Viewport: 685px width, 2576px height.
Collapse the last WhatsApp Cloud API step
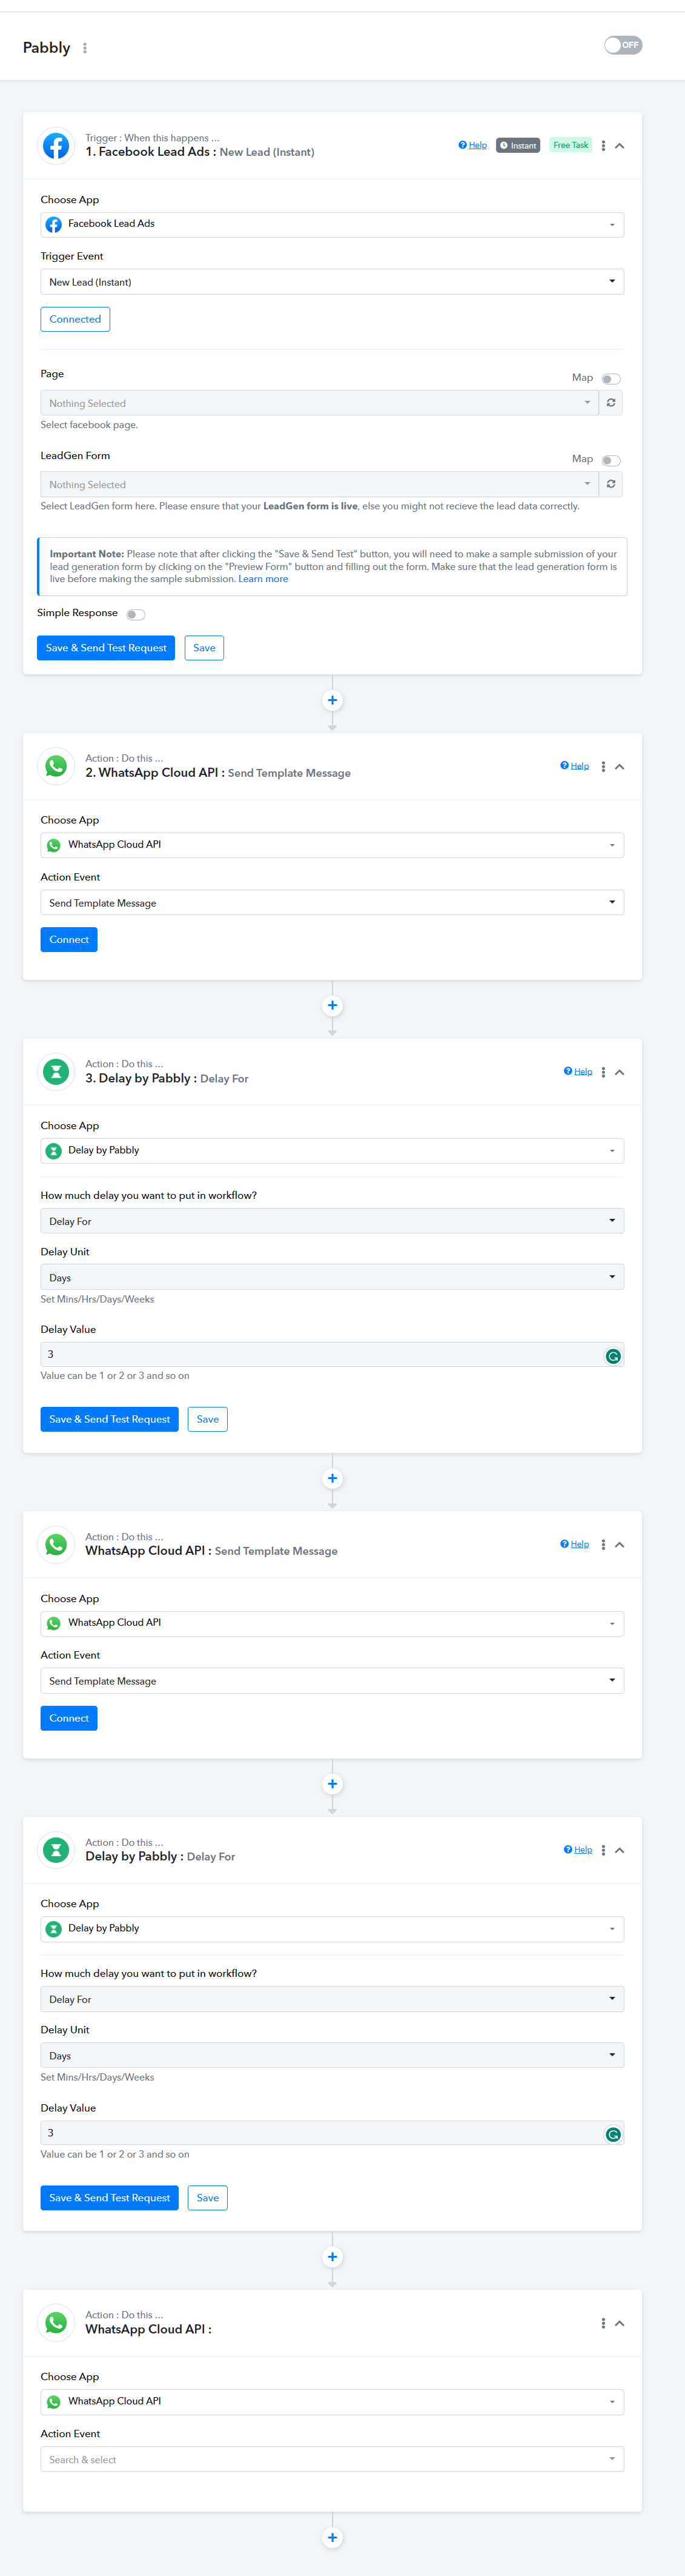620,2323
